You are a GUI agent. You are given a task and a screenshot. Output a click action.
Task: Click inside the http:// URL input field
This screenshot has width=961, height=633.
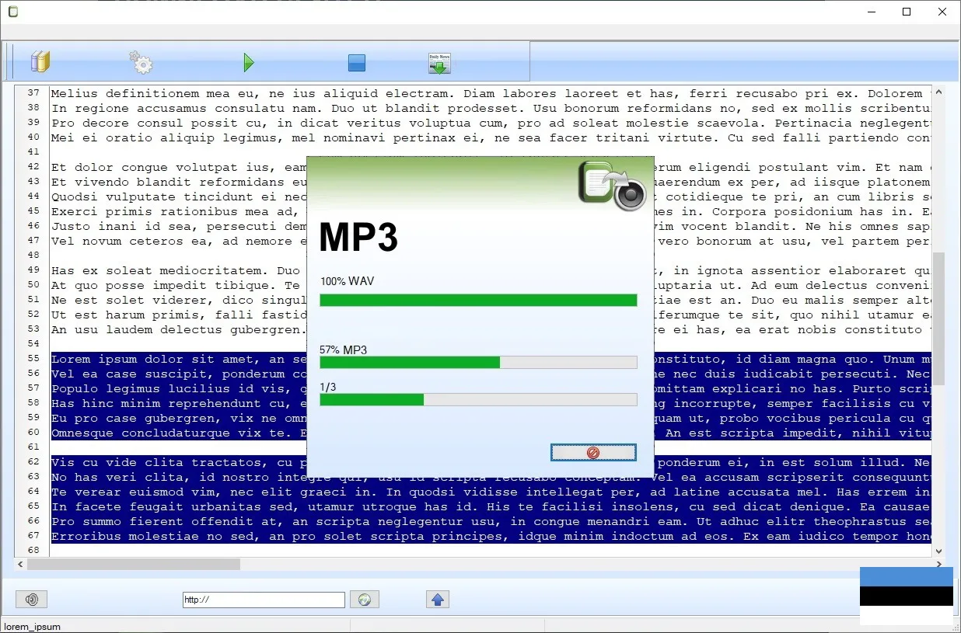[x=263, y=600]
